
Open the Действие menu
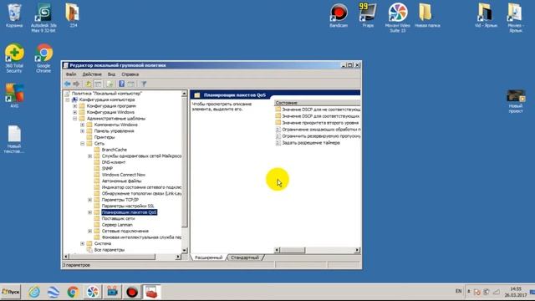pos(92,74)
